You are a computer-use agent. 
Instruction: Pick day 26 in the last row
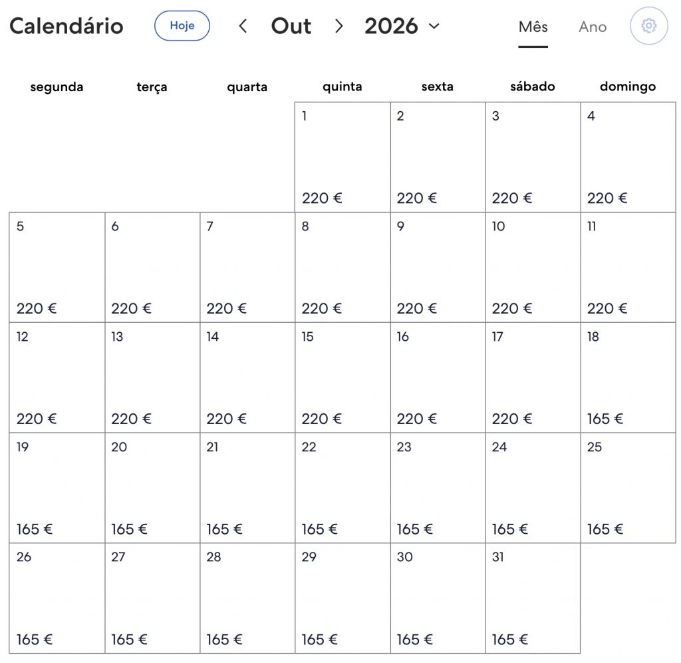tap(57, 598)
